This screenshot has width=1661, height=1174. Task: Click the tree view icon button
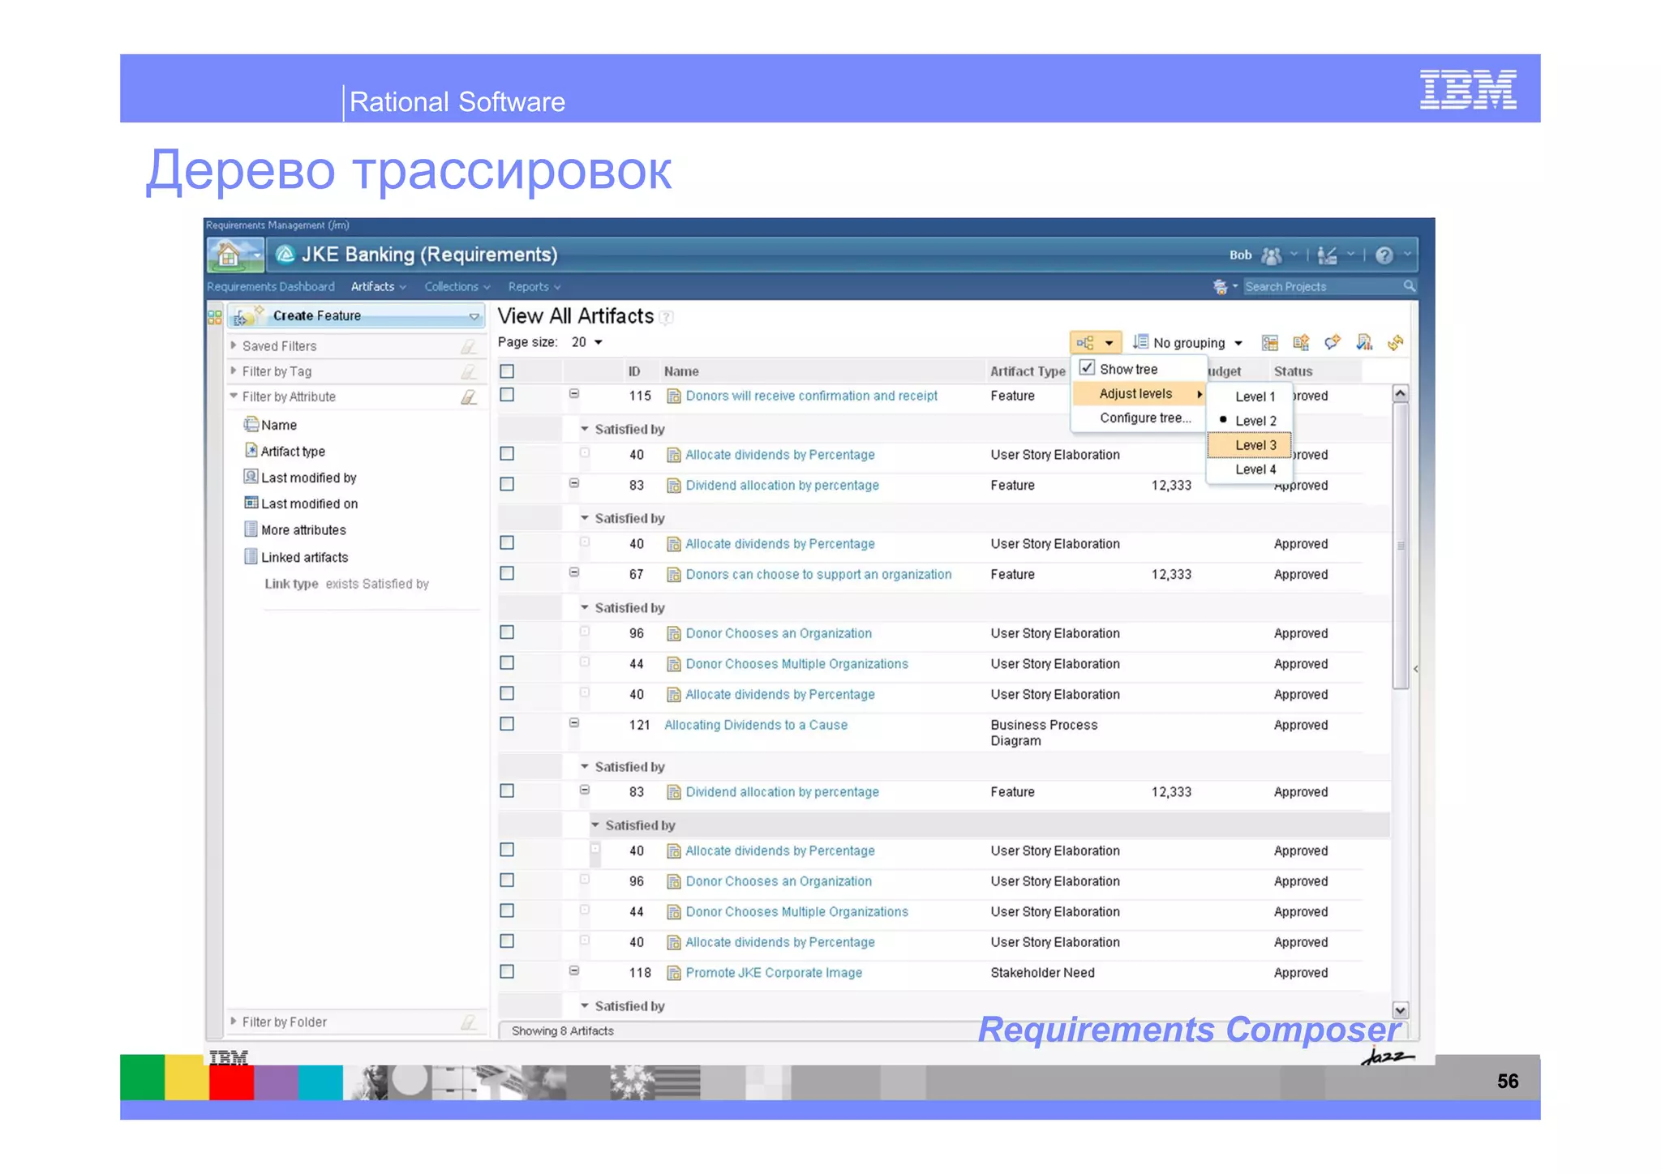click(1085, 343)
